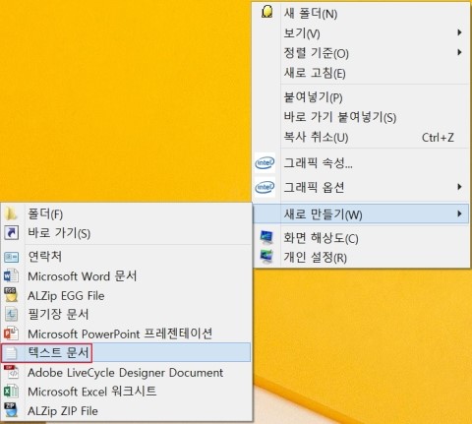Click the Excel worksheet icon

pos(11,392)
